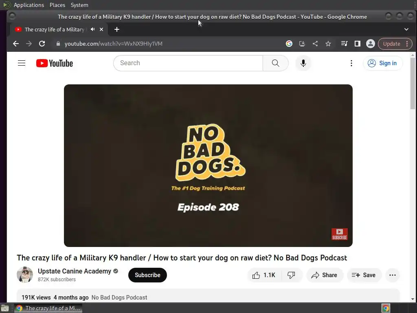Expand the description showing 191K views
The image size is (417, 313).
(x=208, y=296)
